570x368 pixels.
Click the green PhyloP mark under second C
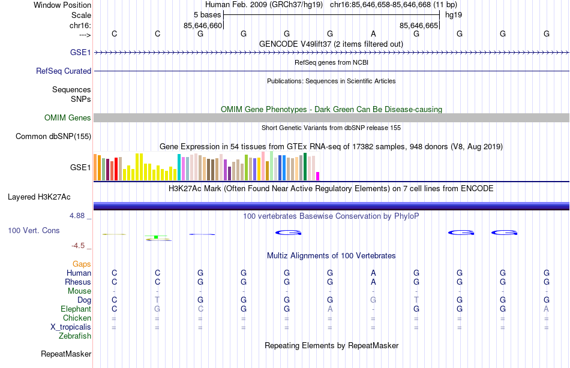156,237
